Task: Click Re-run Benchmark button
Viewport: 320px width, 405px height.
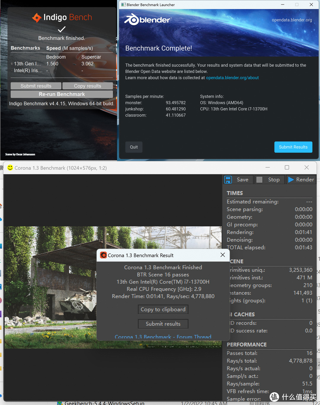Action: [x=62, y=94]
